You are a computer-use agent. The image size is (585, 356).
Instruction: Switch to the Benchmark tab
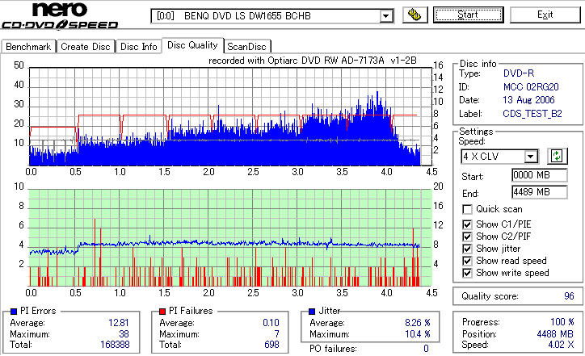click(28, 47)
